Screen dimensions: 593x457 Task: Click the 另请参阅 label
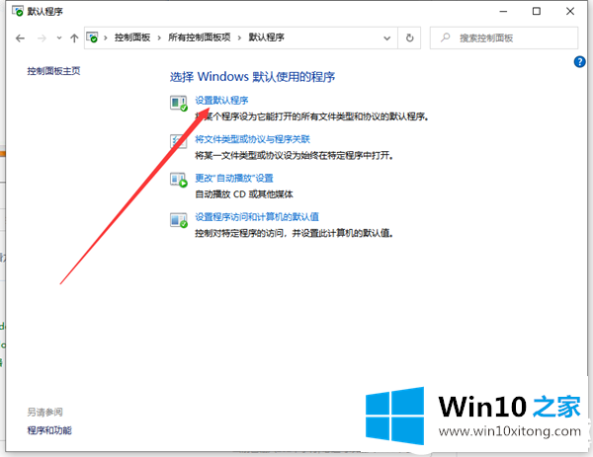[45, 412]
